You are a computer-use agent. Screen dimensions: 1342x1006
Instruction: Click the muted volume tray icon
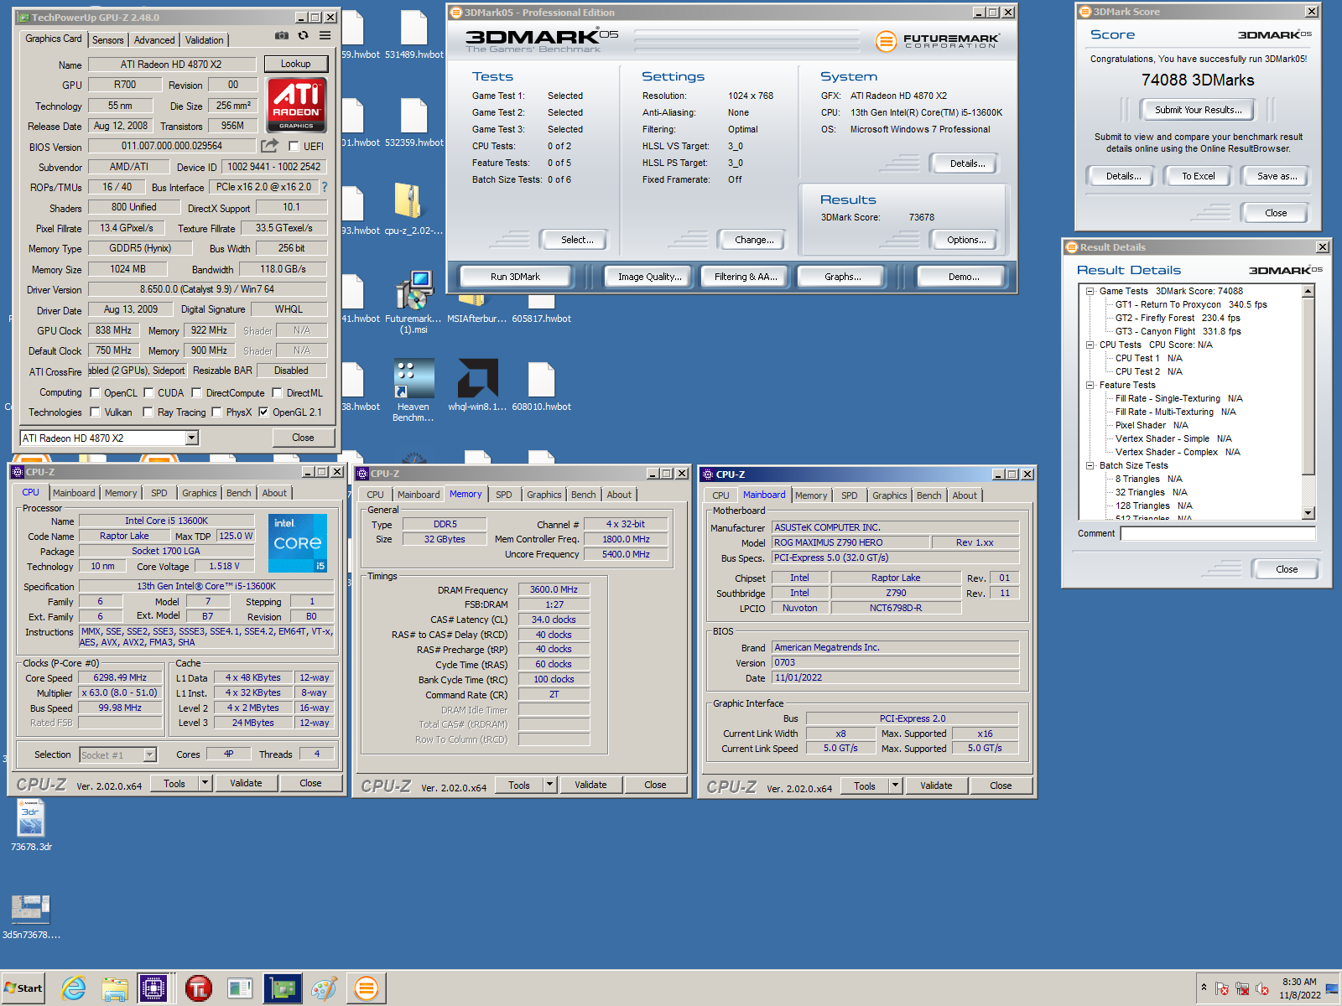tap(1262, 988)
